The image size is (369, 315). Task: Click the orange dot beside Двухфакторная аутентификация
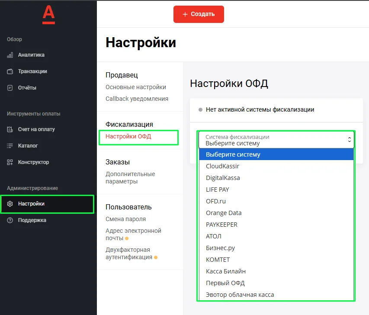pos(156,257)
